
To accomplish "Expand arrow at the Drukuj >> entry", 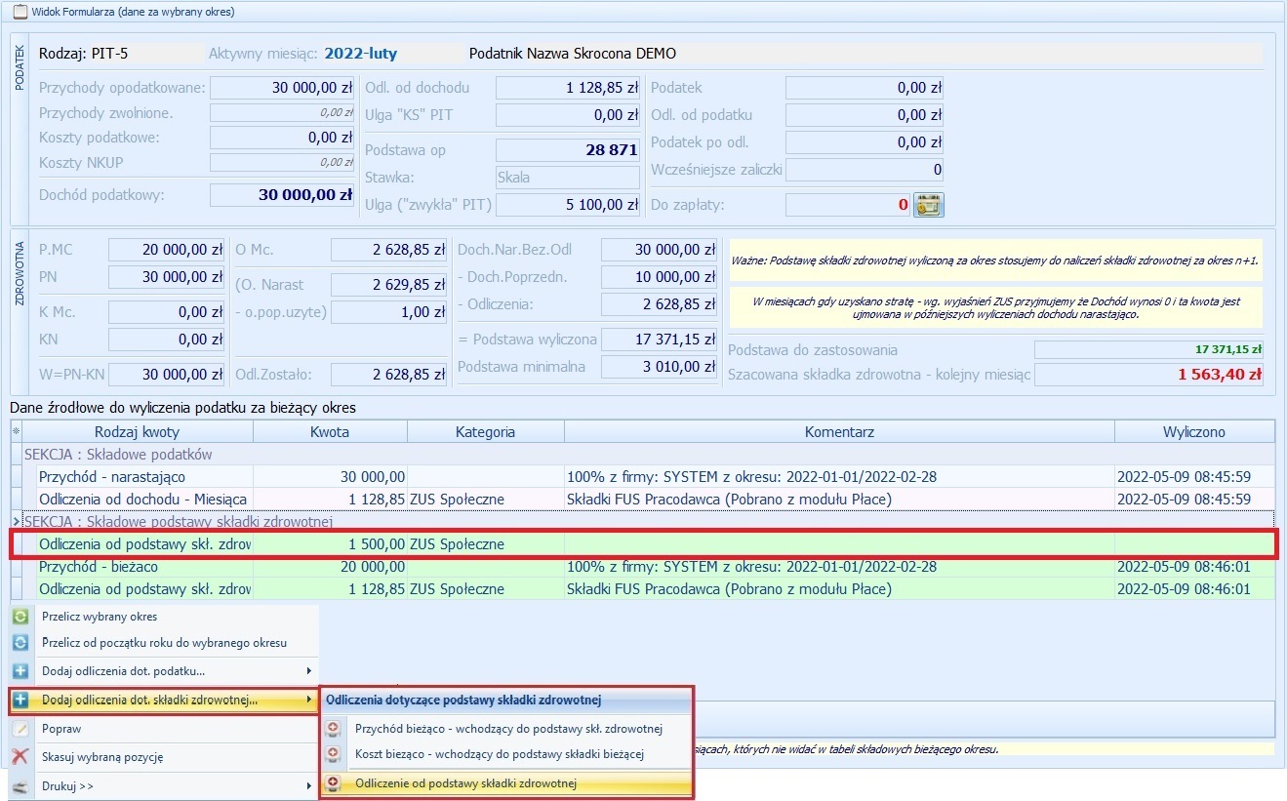I will [309, 786].
